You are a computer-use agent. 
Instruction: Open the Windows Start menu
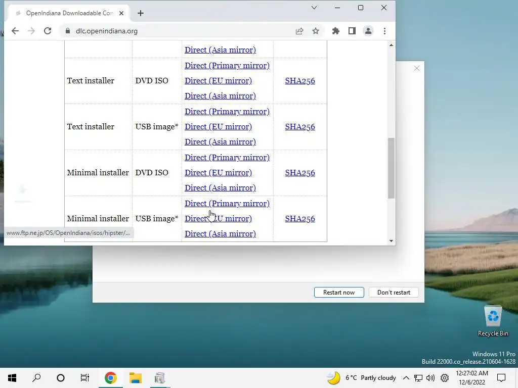(12, 378)
